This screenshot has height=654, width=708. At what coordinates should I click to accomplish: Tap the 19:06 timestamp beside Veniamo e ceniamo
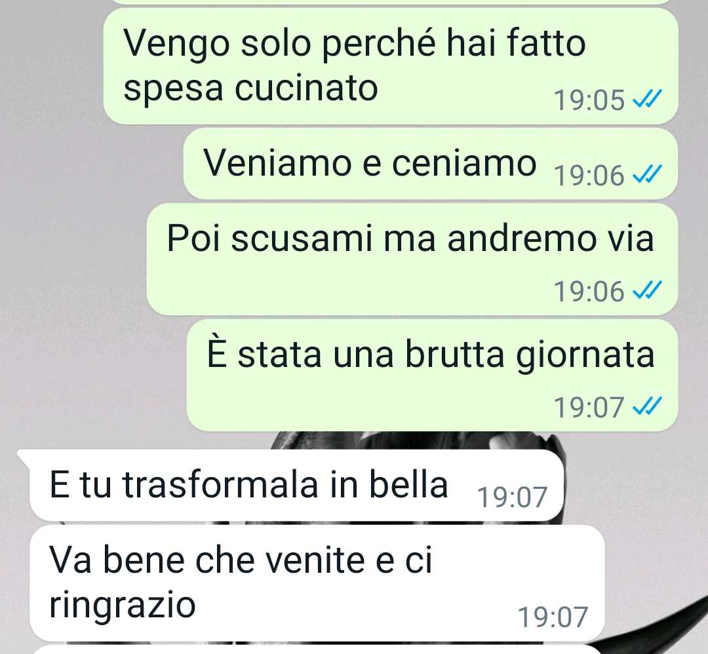coord(589,175)
